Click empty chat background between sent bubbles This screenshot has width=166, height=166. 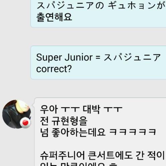tap(98, 36)
